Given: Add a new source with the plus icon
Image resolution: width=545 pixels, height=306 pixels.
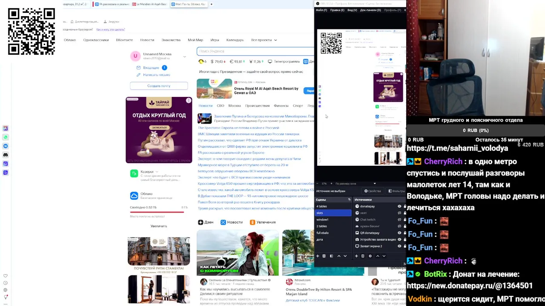Looking at the screenshot, I should point(357,256).
